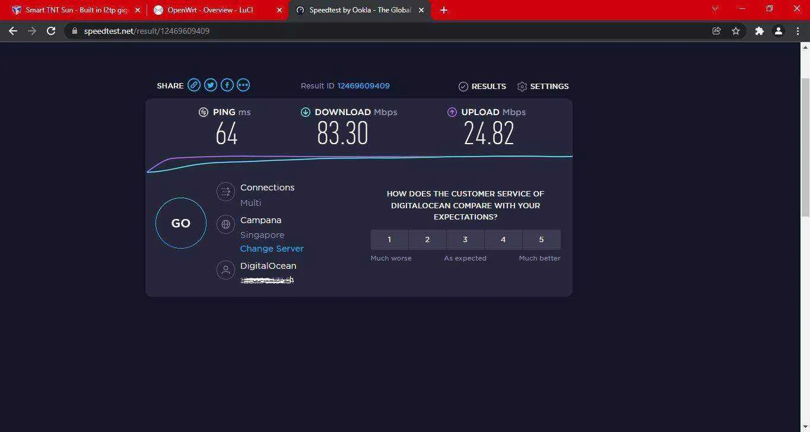Screen dimensions: 810x432
Task: Share result on Twitter
Action: (x=211, y=85)
